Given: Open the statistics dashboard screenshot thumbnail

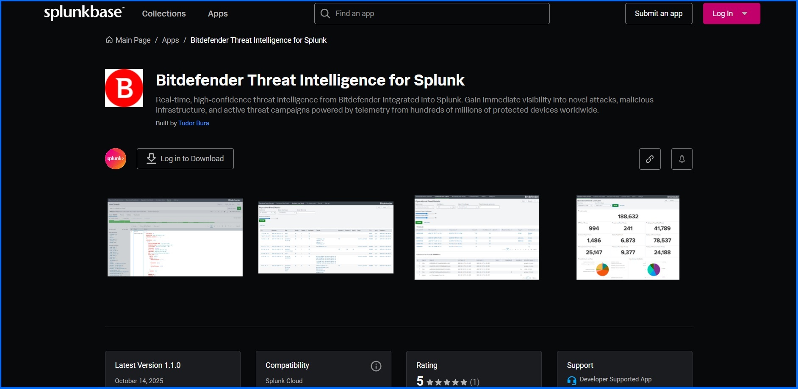Looking at the screenshot, I should point(627,237).
